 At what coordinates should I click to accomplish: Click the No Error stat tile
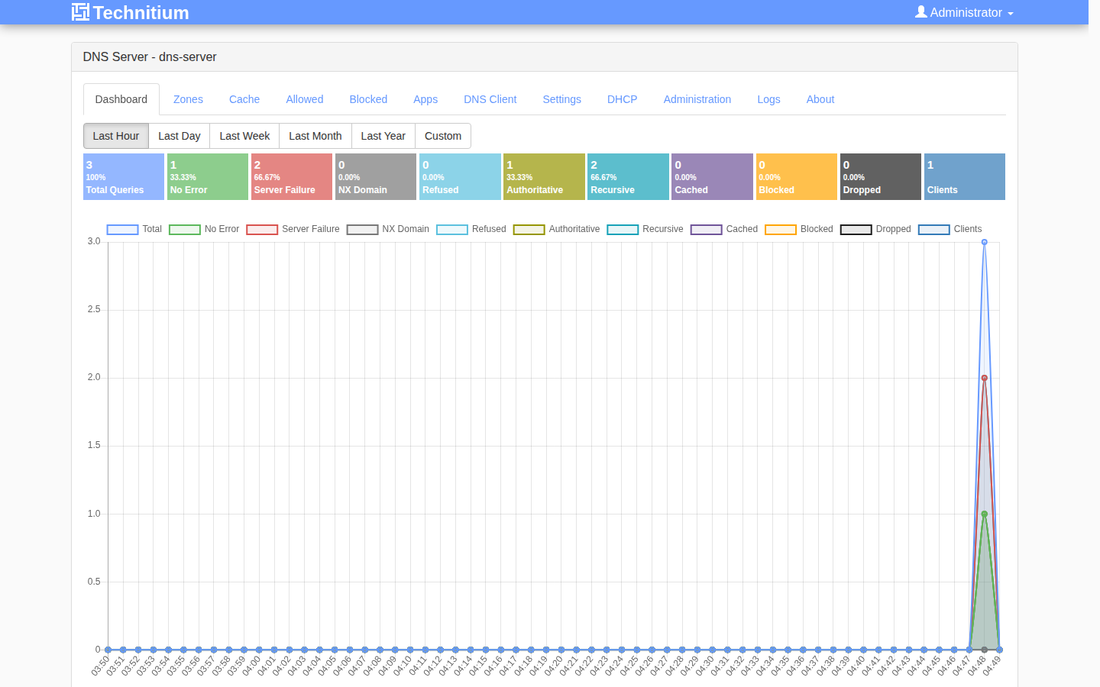pyautogui.click(x=208, y=177)
